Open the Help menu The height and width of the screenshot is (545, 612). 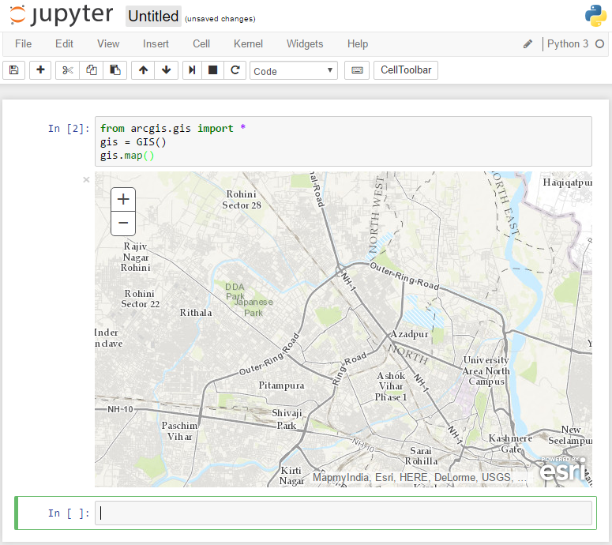tap(358, 43)
